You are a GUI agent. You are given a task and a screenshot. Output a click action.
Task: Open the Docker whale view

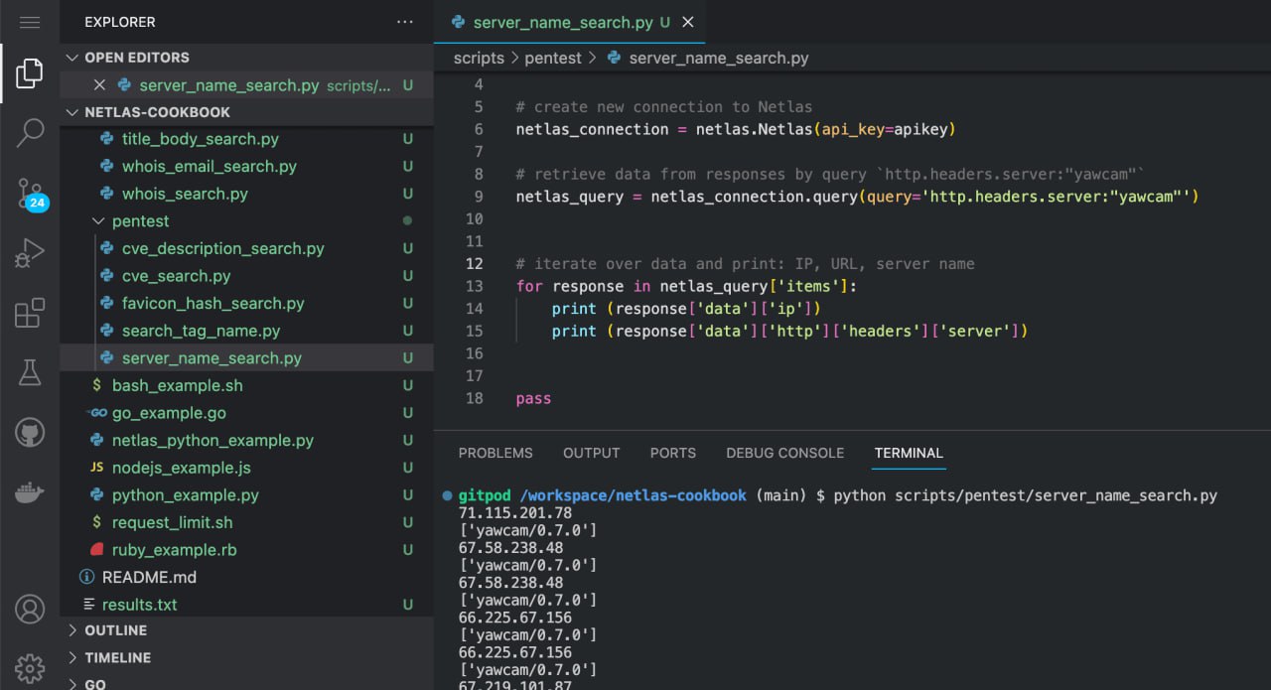(30, 491)
